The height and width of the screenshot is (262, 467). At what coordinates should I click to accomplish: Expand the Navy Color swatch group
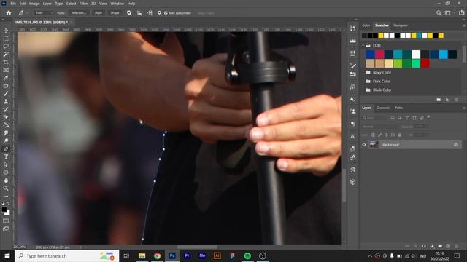point(363,73)
